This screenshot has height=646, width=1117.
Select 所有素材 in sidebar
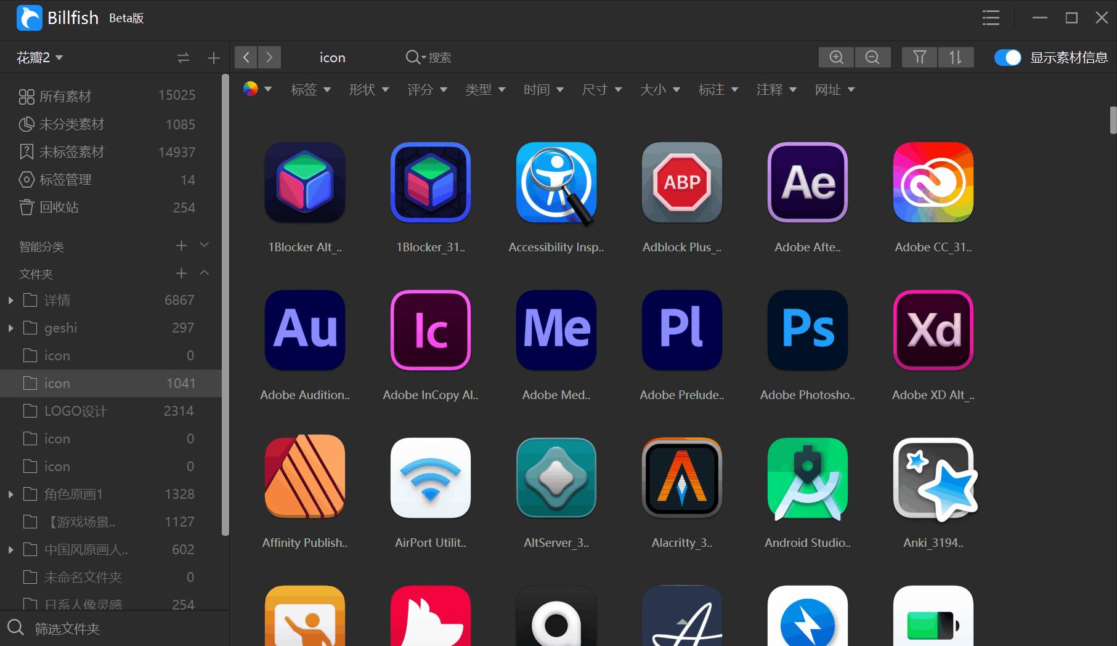(107, 96)
